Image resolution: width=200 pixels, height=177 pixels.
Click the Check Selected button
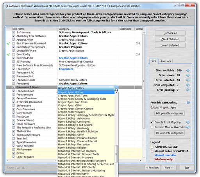[x=170, y=39]
